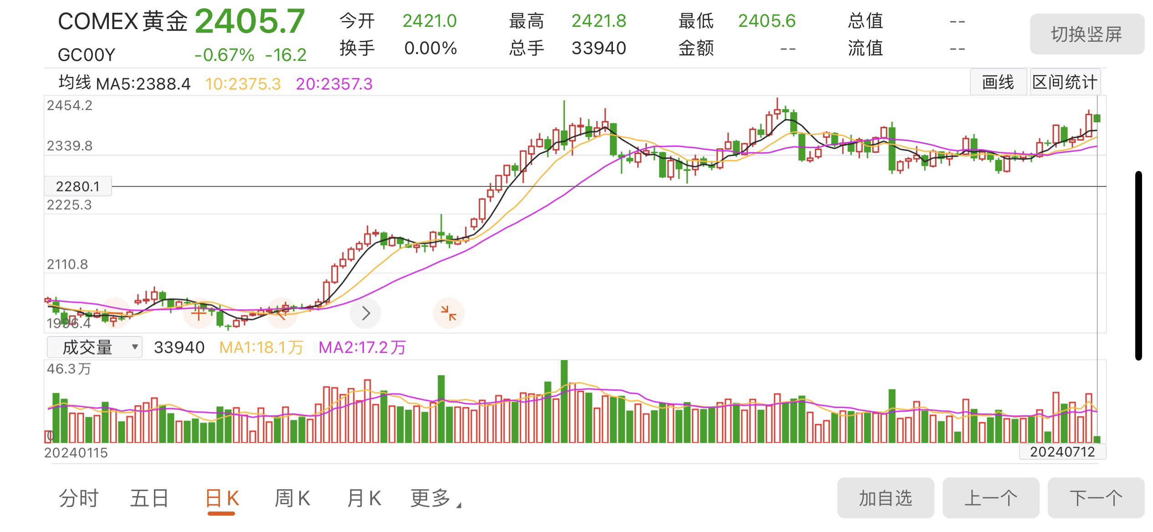
Task: Go to next instrument with 下一个
Action: tap(1096, 498)
